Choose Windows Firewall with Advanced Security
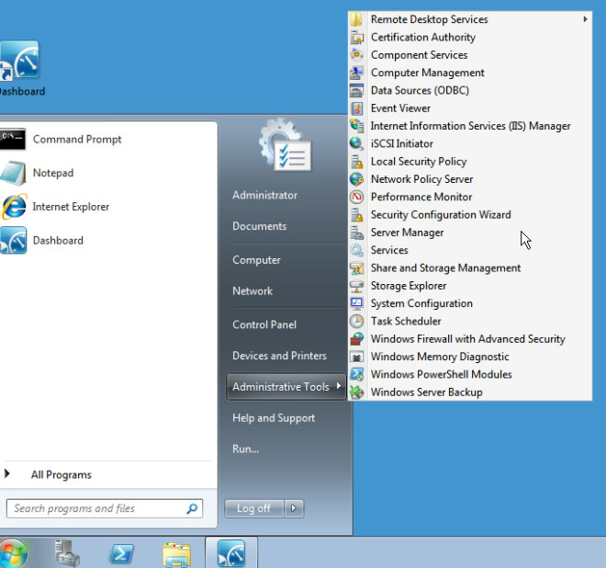Viewport: 606px width, 568px height. 467,339
